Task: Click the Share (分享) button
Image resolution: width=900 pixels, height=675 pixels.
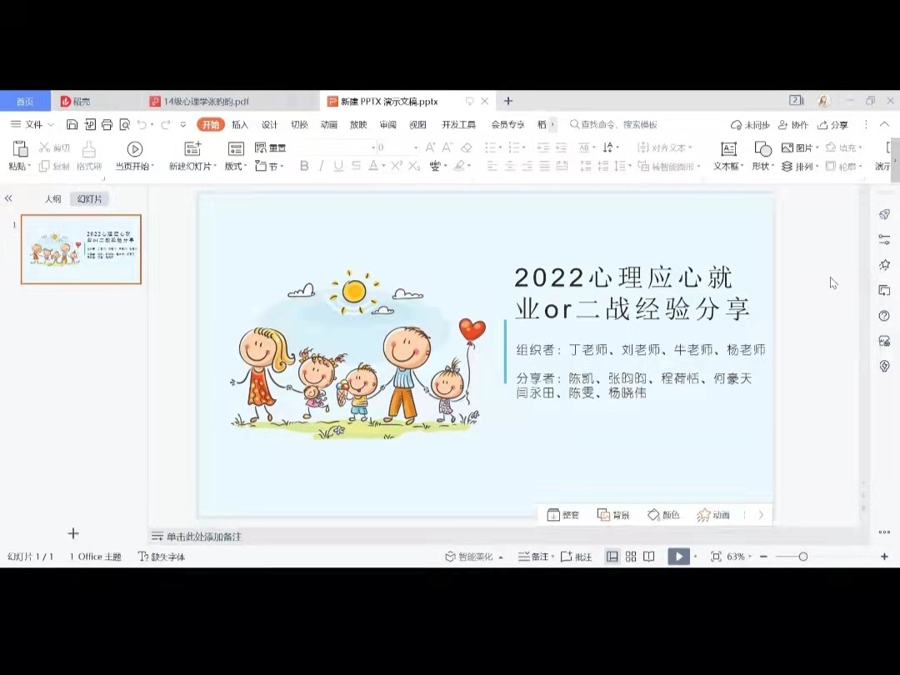Action: click(832, 125)
